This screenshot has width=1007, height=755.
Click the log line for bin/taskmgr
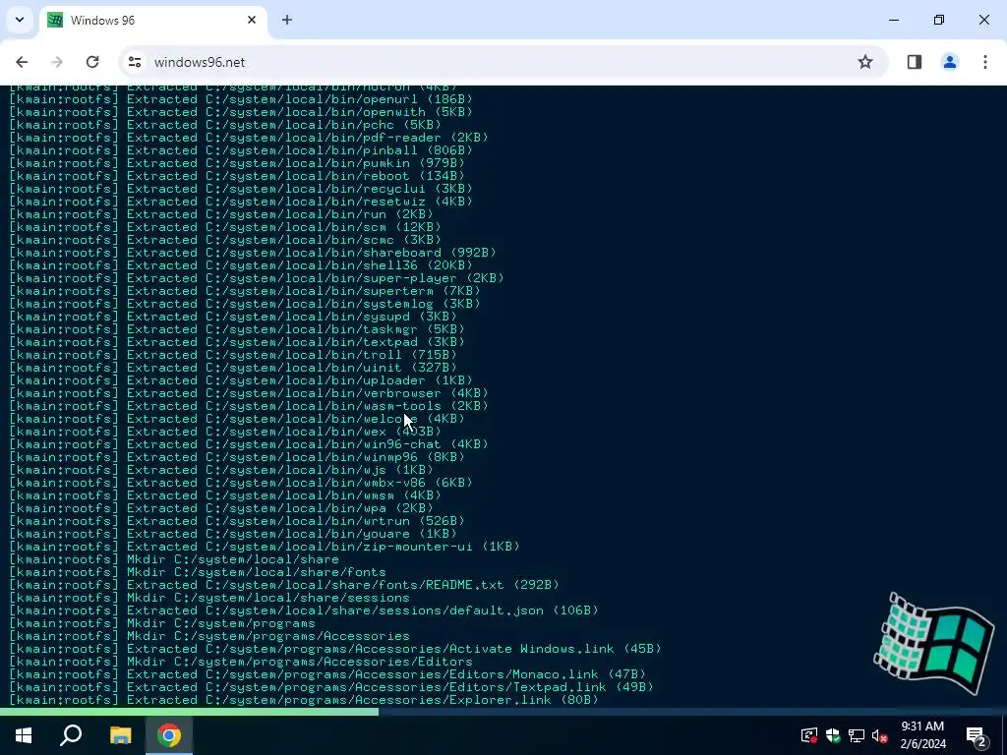pyautogui.click(x=237, y=329)
